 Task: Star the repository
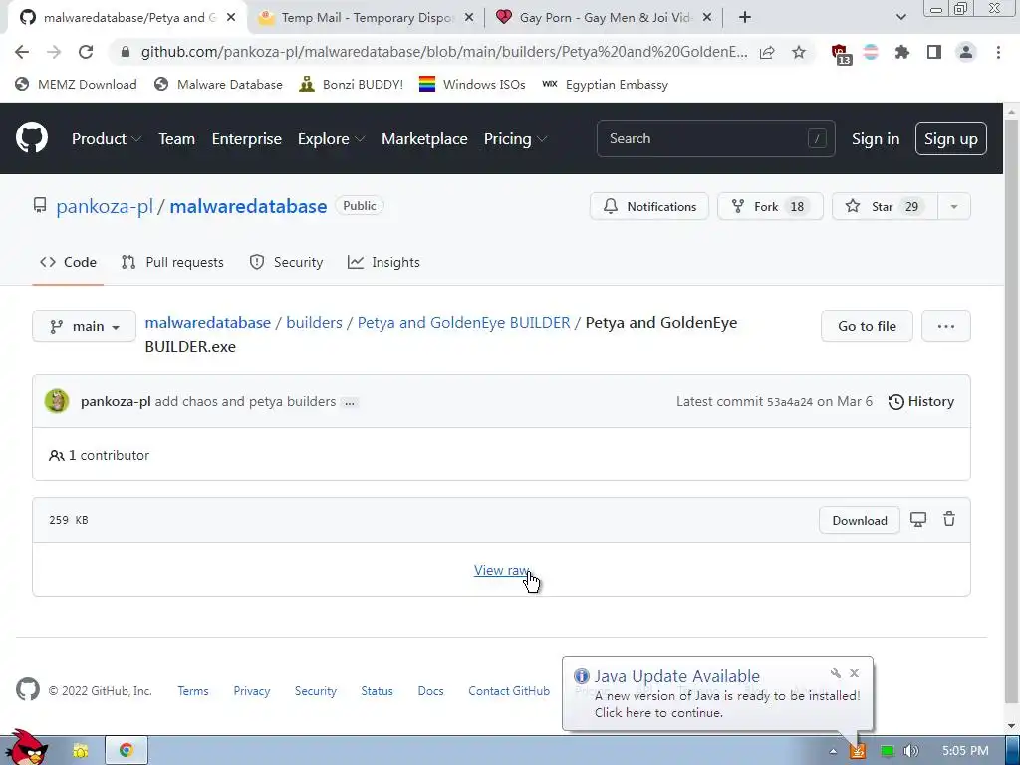[x=885, y=207]
